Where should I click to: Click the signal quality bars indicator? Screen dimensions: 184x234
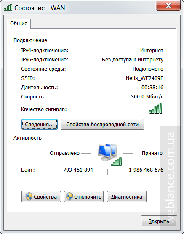pos(156,108)
